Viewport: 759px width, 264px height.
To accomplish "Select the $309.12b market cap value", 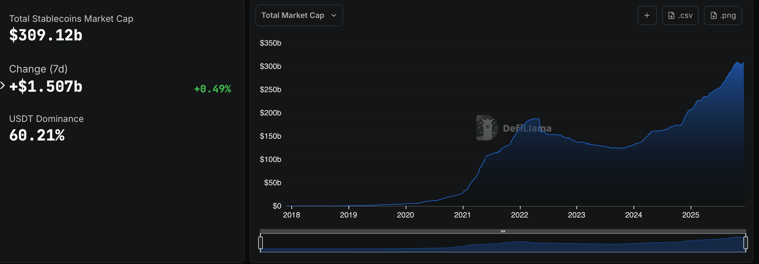I will tap(46, 35).
